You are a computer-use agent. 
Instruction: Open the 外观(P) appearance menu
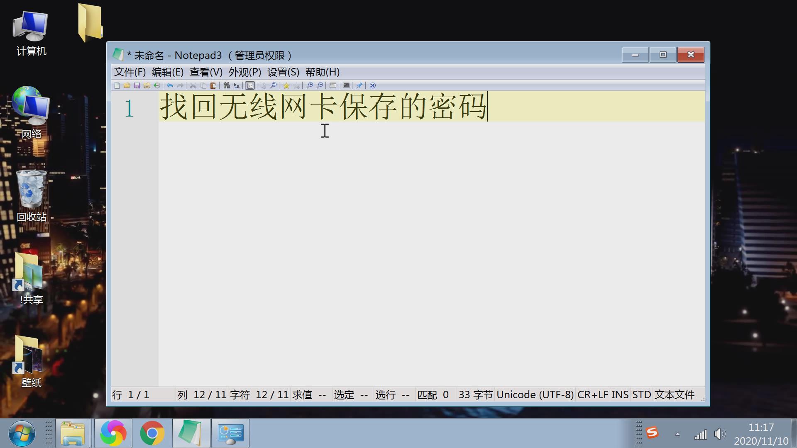coord(243,72)
